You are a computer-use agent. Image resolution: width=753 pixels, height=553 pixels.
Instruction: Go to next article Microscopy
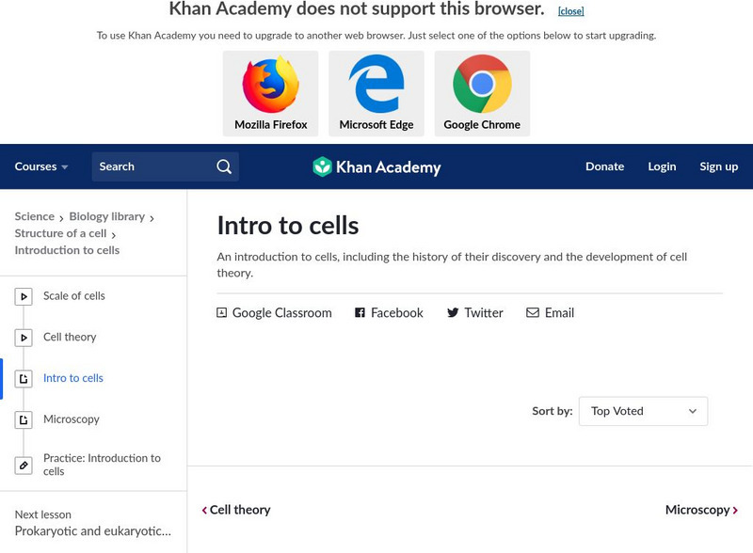(x=701, y=510)
